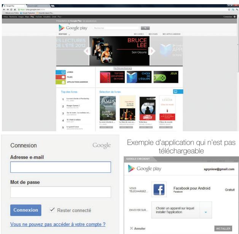Show next banner with right carousel arrow
The image size is (239, 234).
pyautogui.click(x=152, y=51)
